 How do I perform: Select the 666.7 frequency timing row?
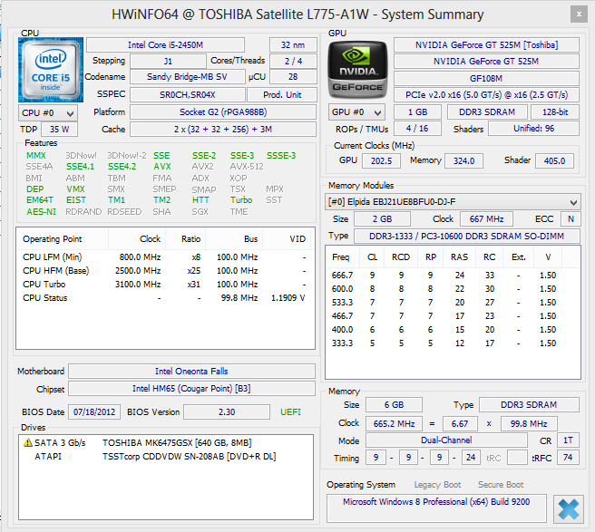coord(453,276)
